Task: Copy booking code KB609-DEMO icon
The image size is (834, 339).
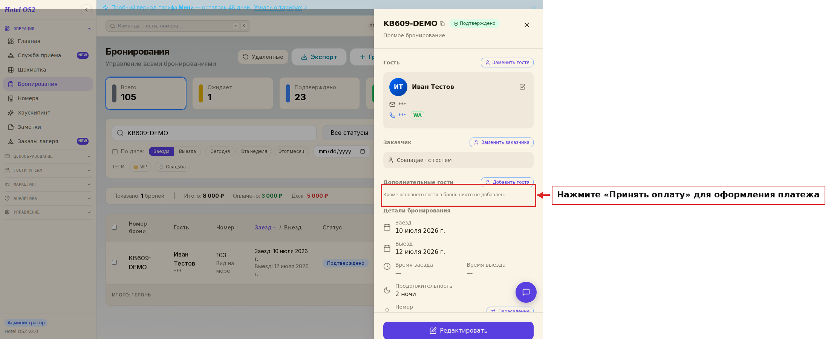Action: pos(442,24)
